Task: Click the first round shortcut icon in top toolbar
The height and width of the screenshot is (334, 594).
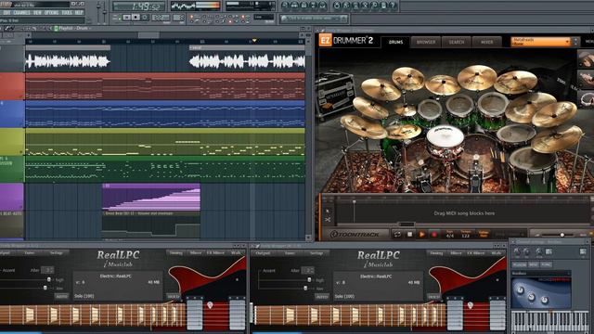Action: click(x=285, y=6)
